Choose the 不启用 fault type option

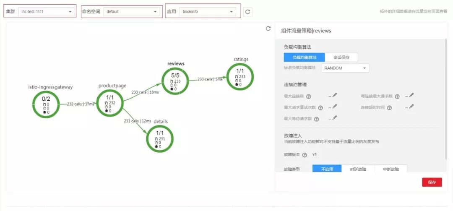pos(327,169)
